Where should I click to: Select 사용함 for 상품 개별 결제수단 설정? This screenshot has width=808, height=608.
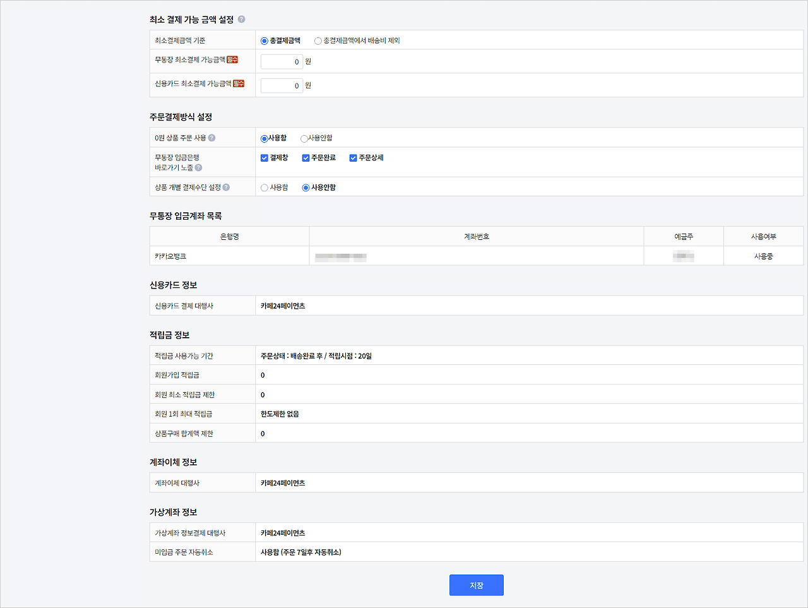coord(264,188)
